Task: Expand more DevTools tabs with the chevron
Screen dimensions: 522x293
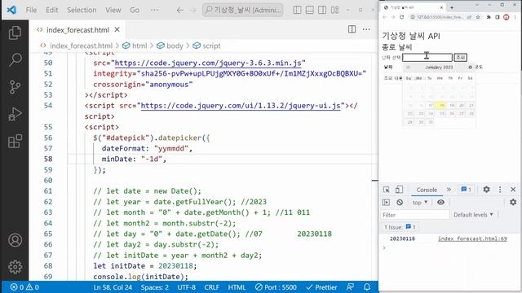Action: coord(449,190)
